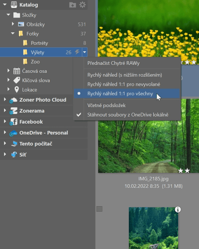Click the Facebook icon in sidebar

tap(13, 122)
